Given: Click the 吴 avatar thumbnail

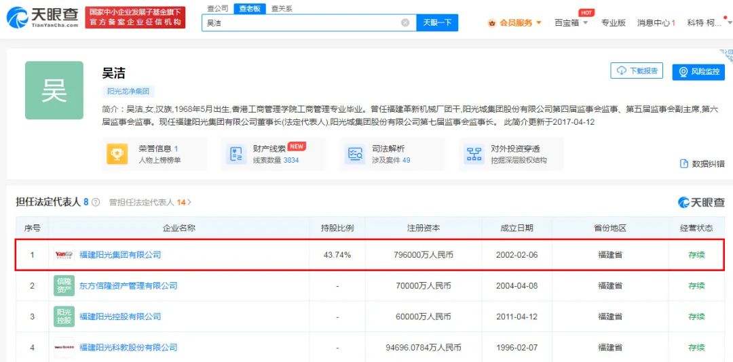Looking at the screenshot, I should 54,90.
